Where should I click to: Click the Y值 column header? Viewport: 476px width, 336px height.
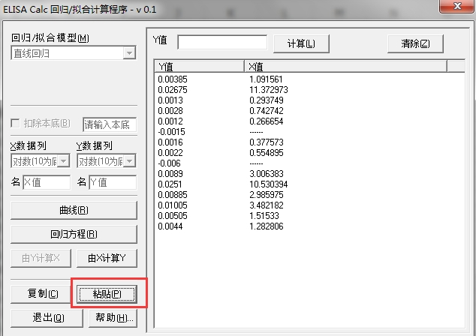pos(199,66)
